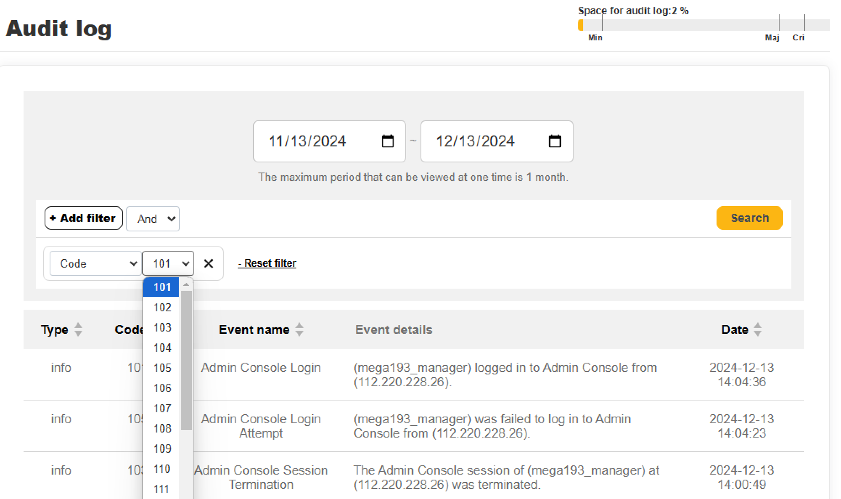This screenshot has height=499, width=841.
Task: Open the Code filter type dropdown
Action: pos(96,263)
